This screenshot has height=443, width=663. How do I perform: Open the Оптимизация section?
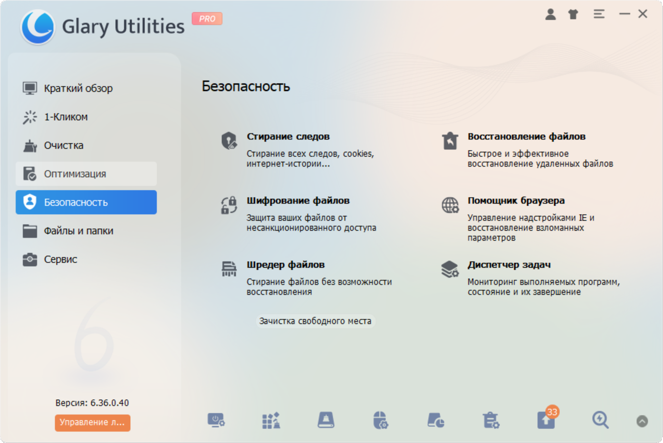86,174
